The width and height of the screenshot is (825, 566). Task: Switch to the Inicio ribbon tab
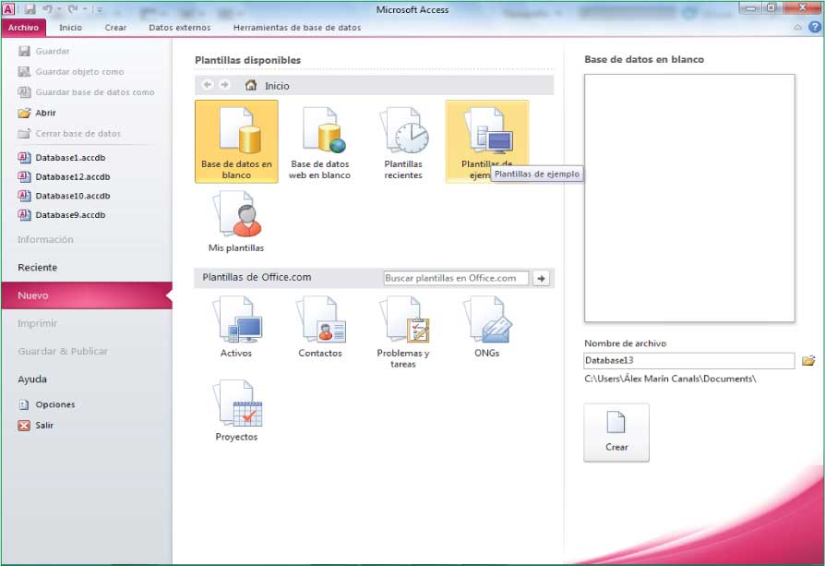pos(70,28)
